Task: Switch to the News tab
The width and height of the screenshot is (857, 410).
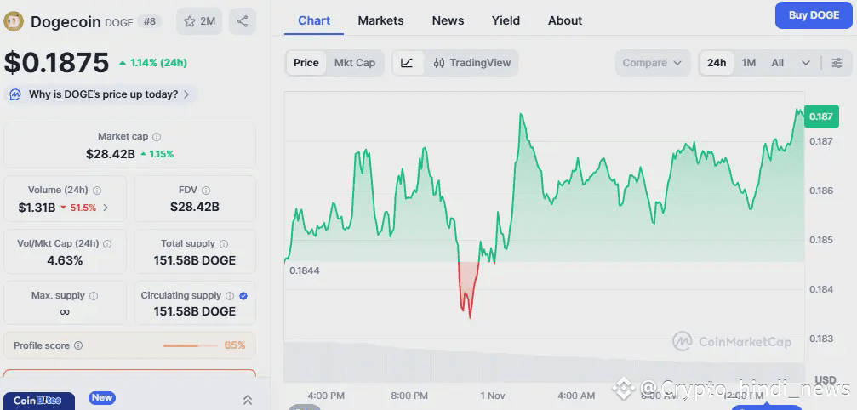Action: click(448, 20)
